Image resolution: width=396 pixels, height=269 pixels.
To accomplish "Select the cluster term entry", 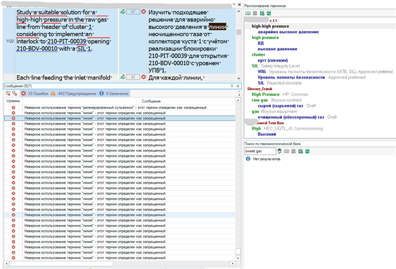I will coord(258,55).
